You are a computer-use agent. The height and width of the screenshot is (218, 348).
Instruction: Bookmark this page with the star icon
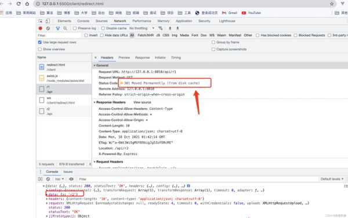[332, 4]
